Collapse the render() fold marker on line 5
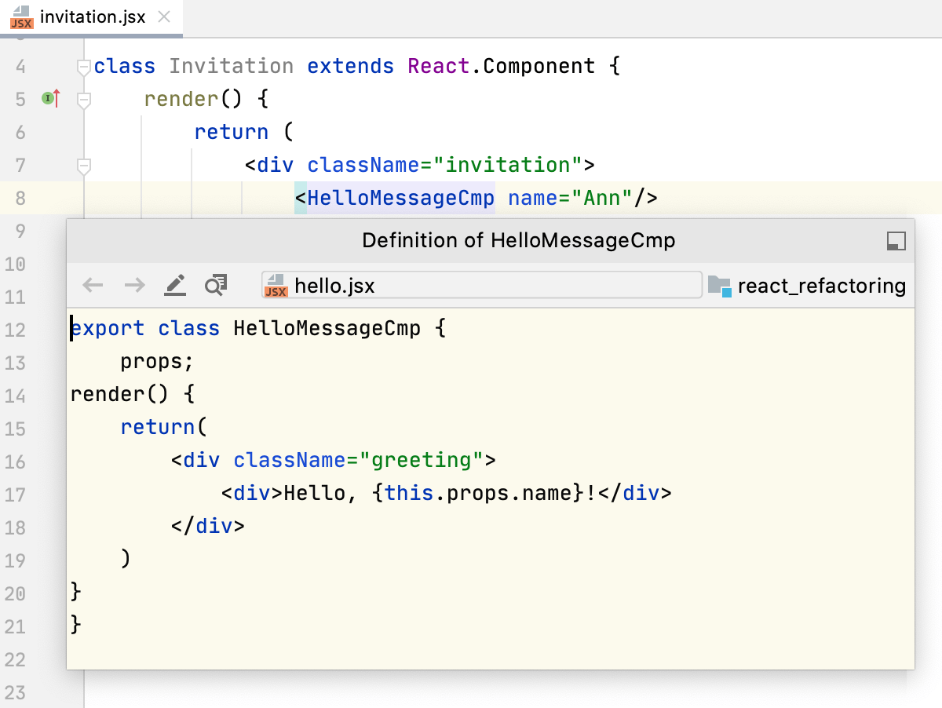Image resolution: width=942 pixels, height=708 pixels. pos(82,100)
